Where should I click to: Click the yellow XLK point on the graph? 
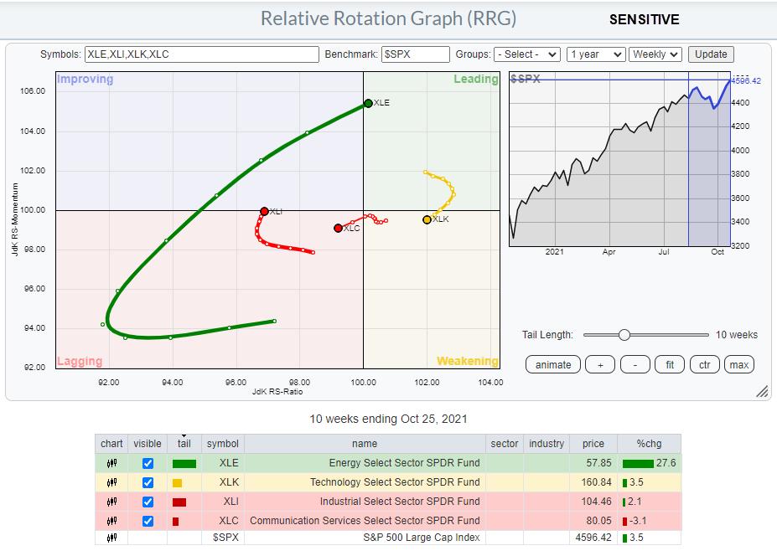coord(427,219)
